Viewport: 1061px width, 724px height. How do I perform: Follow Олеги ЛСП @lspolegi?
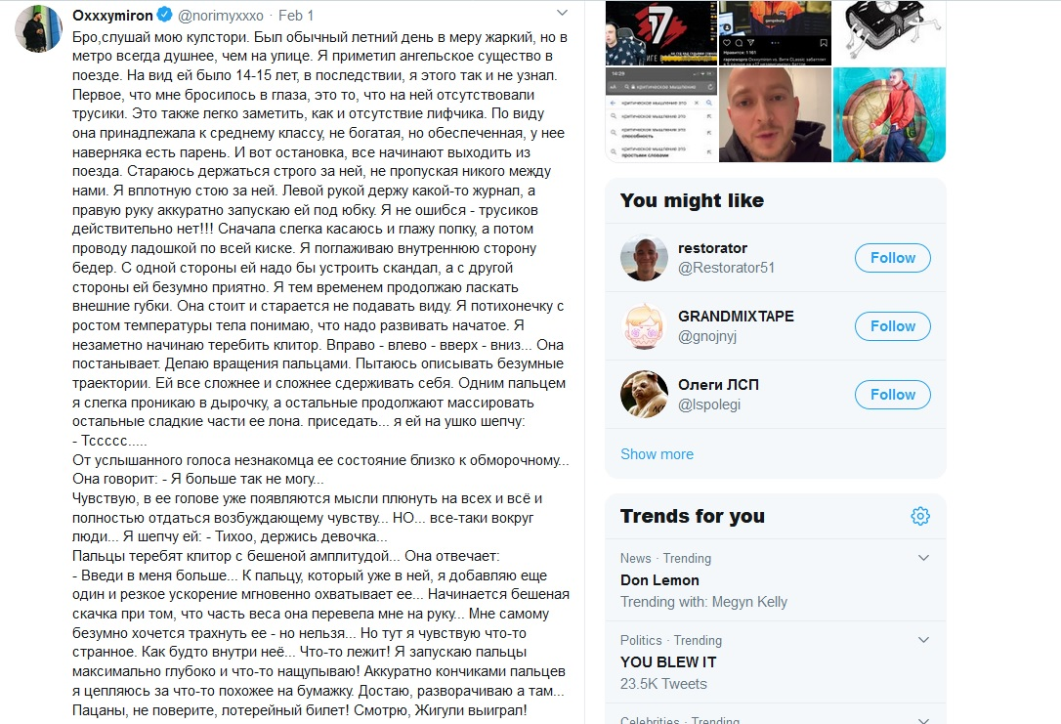click(x=893, y=395)
